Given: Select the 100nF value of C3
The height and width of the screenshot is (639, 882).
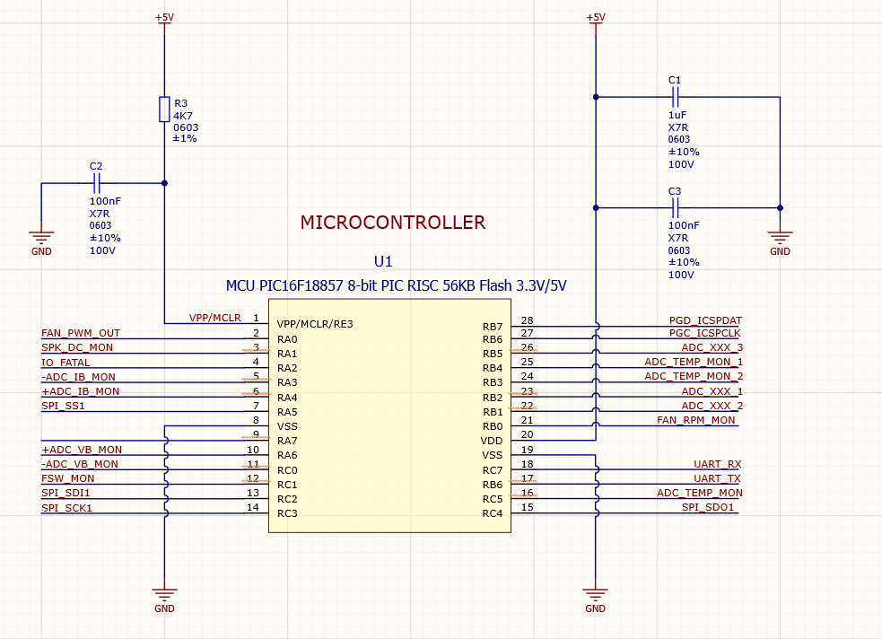Looking at the screenshot, I should (684, 225).
